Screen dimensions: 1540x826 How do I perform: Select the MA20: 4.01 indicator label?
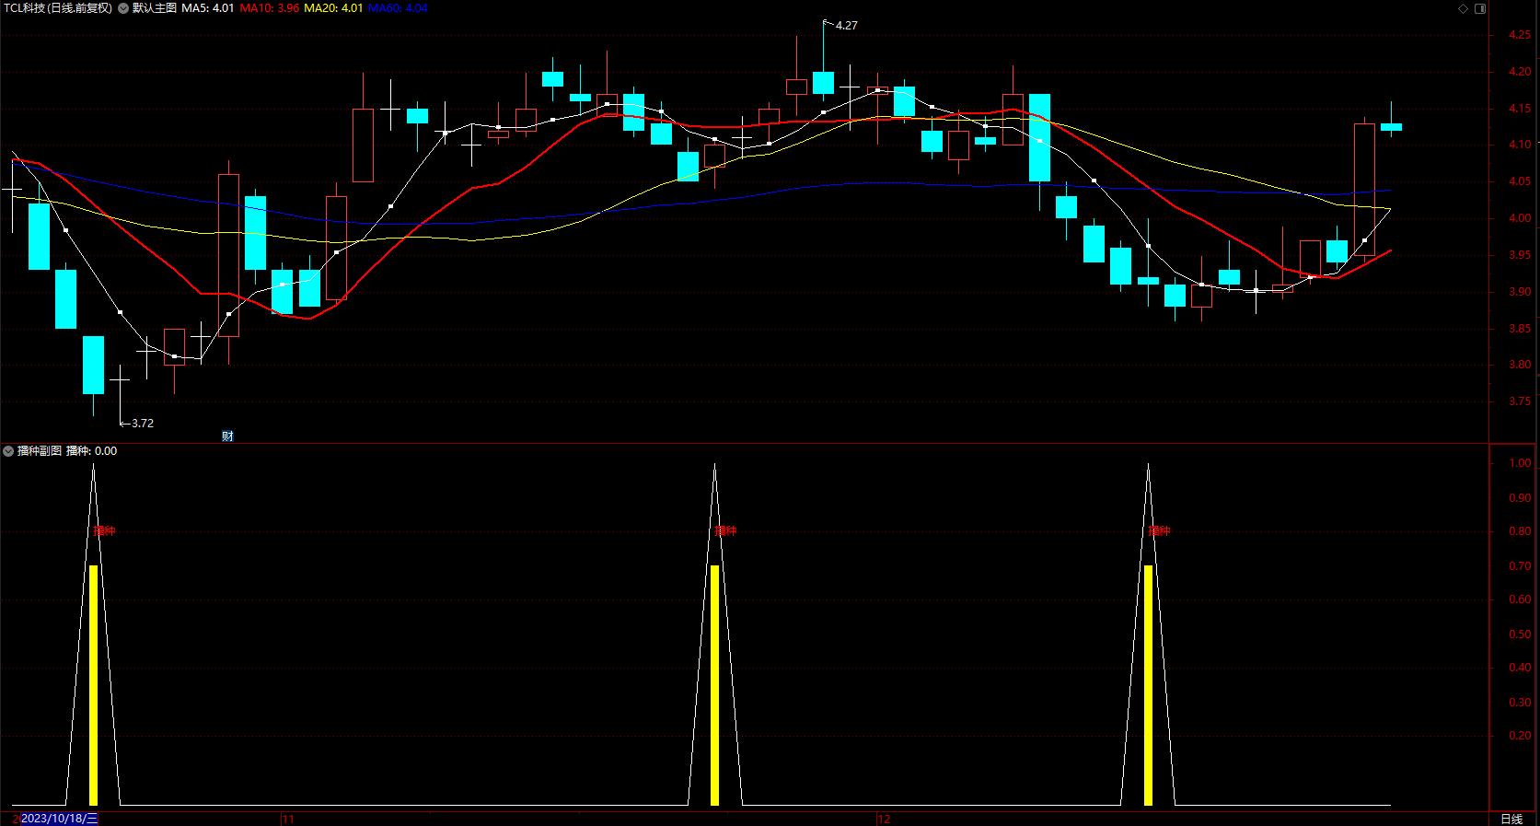click(x=333, y=8)
